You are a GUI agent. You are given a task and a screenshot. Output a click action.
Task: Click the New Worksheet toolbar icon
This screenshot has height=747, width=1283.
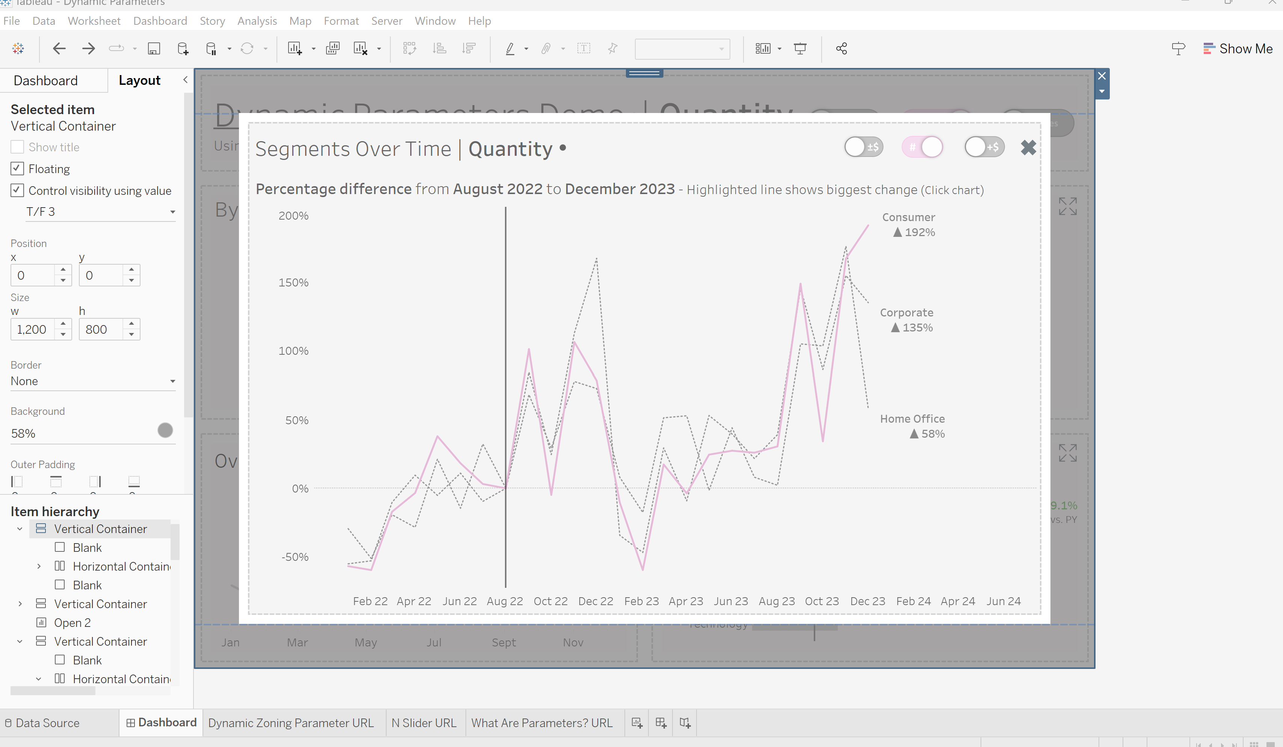[295, 48]
